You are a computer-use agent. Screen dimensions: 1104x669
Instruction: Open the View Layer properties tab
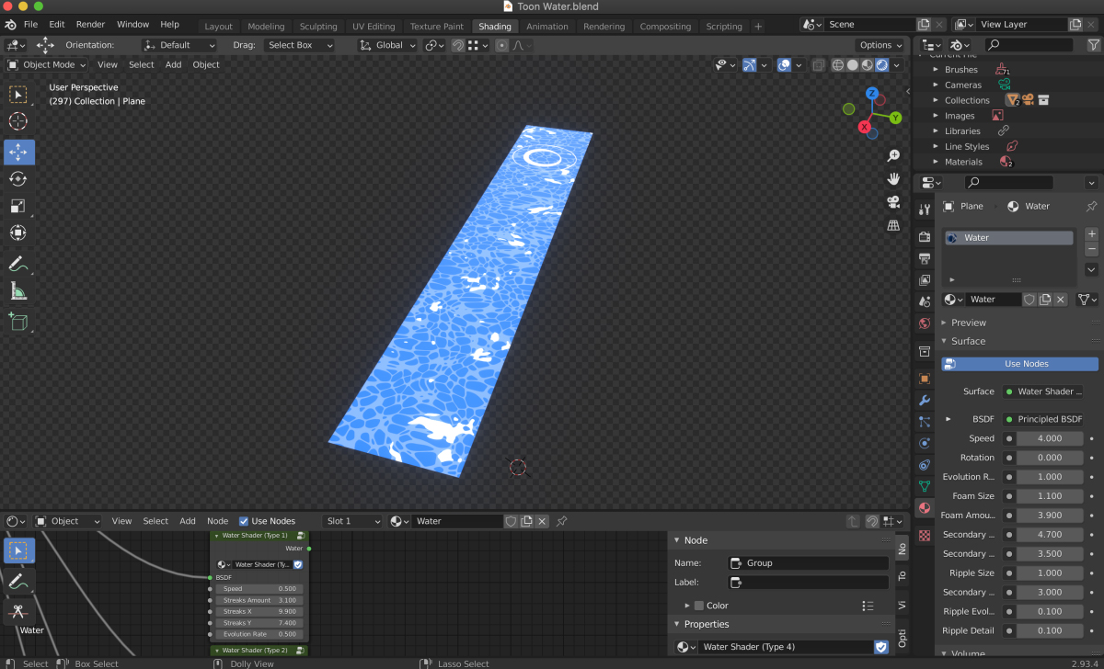(x=925, y=279)
